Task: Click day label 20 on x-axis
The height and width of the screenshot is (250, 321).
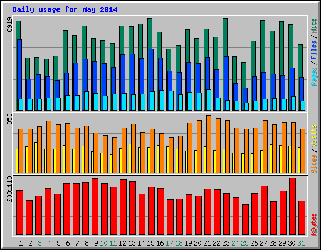Action: [x=197, y=243]
